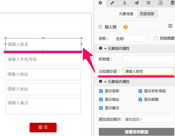
Task: Open the document page tab icon
Action: [161, 3]
